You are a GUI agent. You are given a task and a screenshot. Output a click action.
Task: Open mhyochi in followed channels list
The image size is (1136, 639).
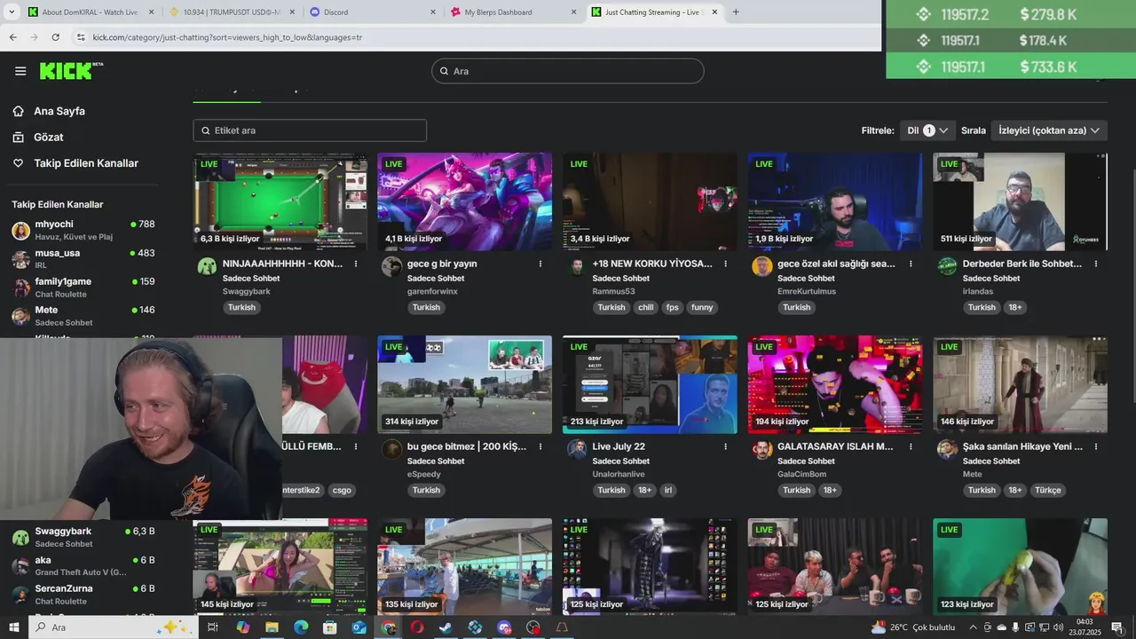pos(83,230)
